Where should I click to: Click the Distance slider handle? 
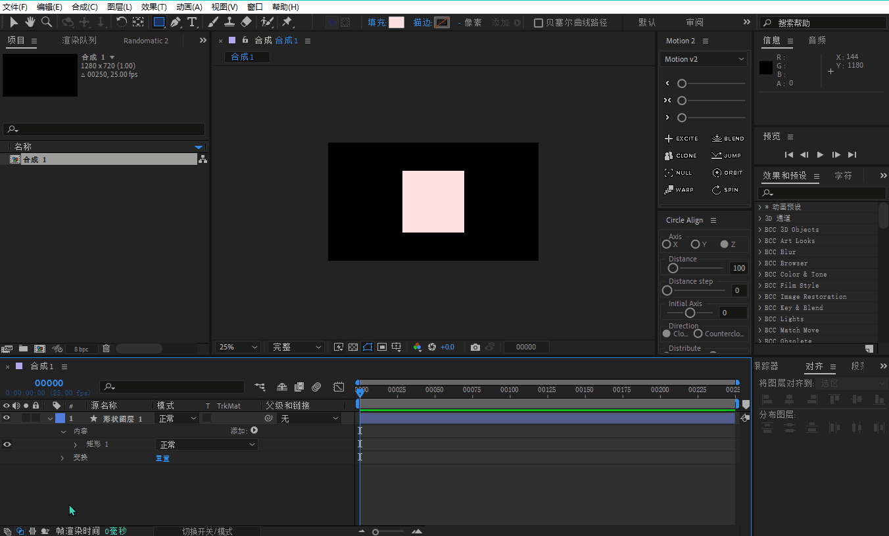(x=673, y=268)
